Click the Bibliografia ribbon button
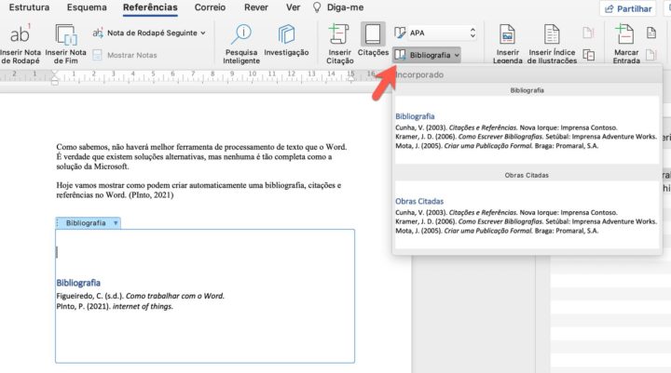 [x=427, y=55]
